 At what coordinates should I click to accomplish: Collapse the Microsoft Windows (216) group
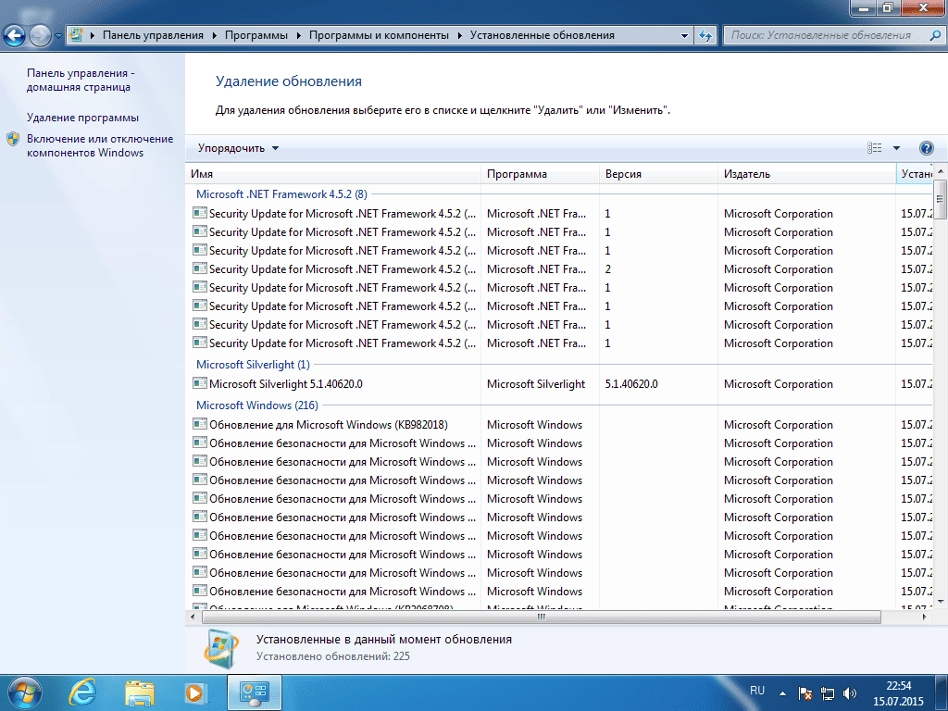[x=257, y=405]
